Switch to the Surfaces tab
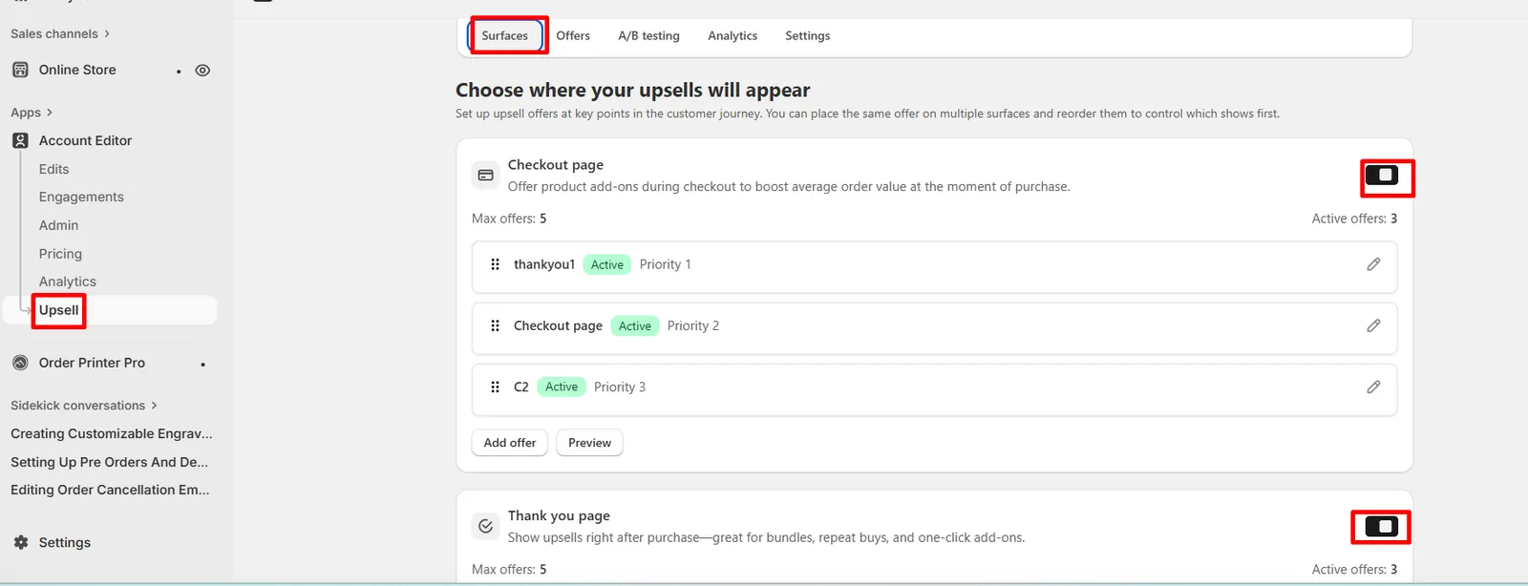This screenshot has height=586, width=1528. (x=504, y=35)
